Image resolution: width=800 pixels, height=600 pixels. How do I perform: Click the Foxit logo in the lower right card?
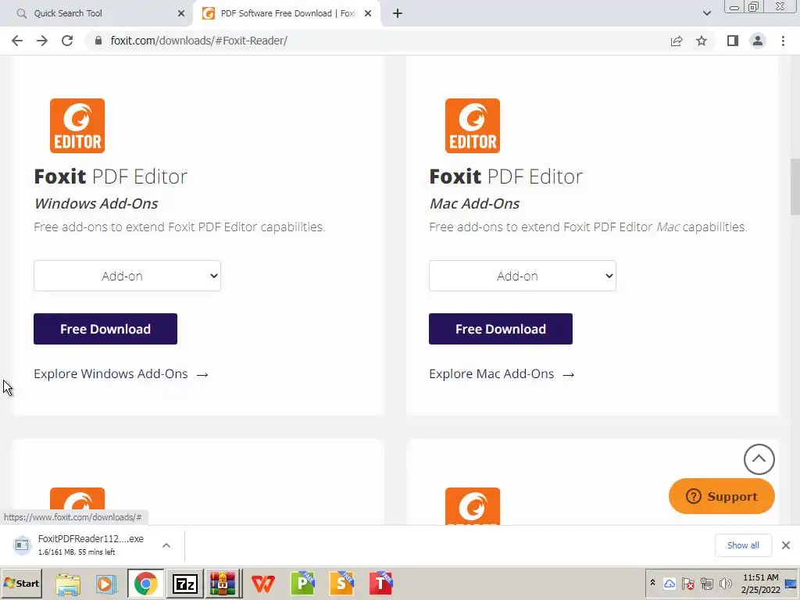click(x=473, y=506)
